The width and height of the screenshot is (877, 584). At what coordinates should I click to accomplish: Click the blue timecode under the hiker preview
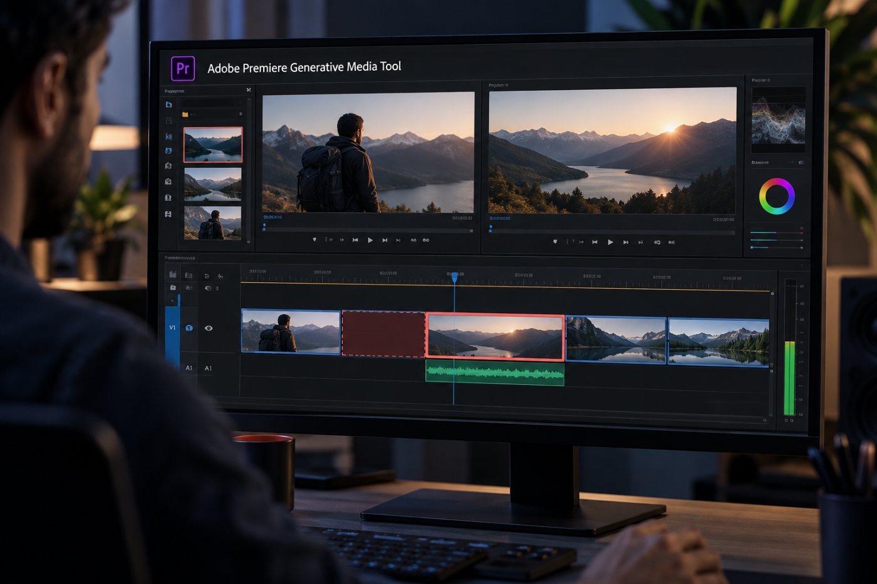(x=273, y=218)
